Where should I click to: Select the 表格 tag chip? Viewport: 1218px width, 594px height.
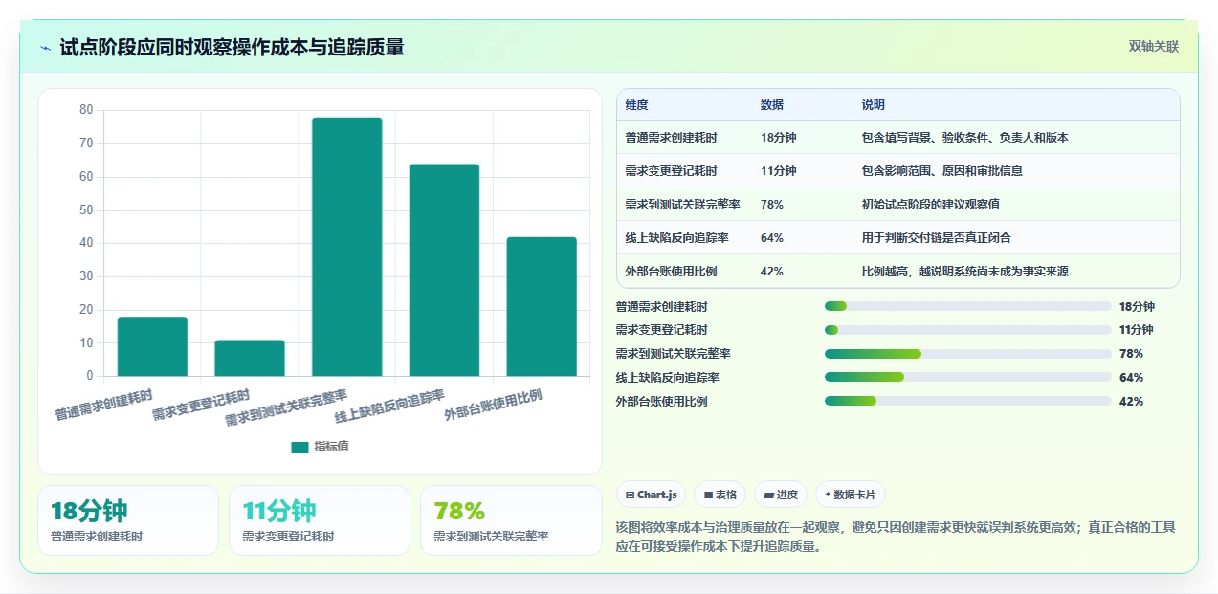point(720,495)
